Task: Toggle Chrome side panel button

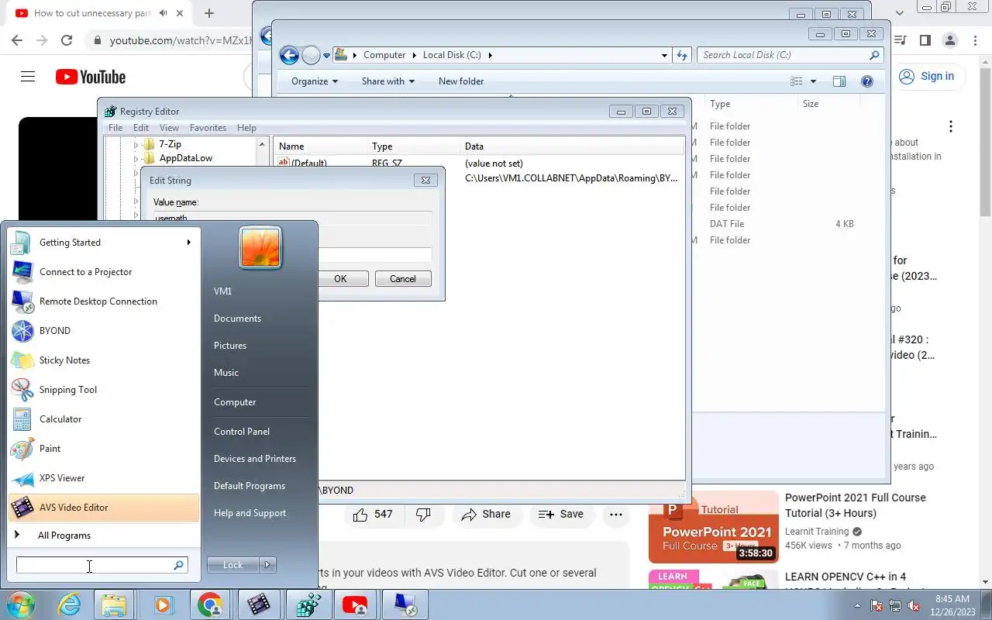Action: (925, 40)
